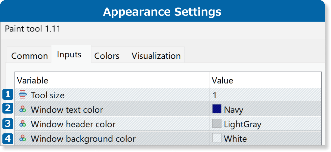331x152 pixels.
Task: Select the Inputs tab
Action: coord(69,55)
